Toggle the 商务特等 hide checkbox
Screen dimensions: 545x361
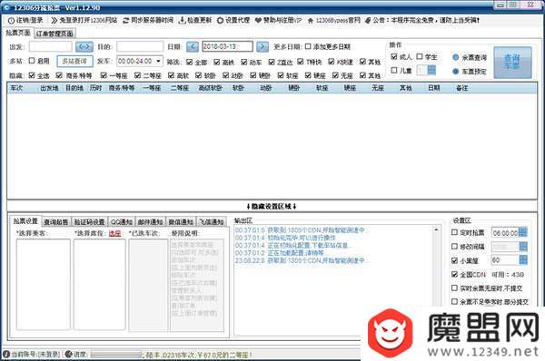tap(59, 75)
